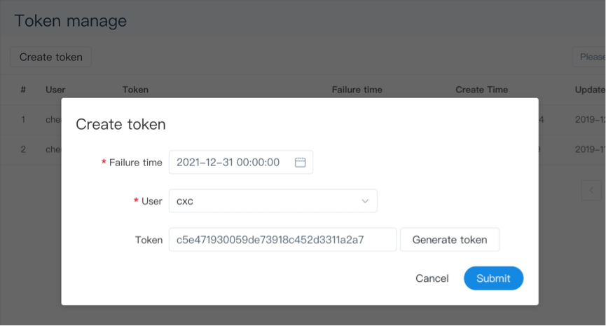Go to previous page with pagination arrow

tap(592, 190)
